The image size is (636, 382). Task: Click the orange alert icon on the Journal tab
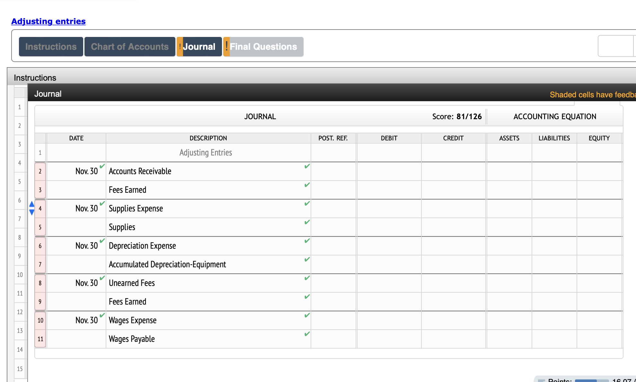click(180, 47)
